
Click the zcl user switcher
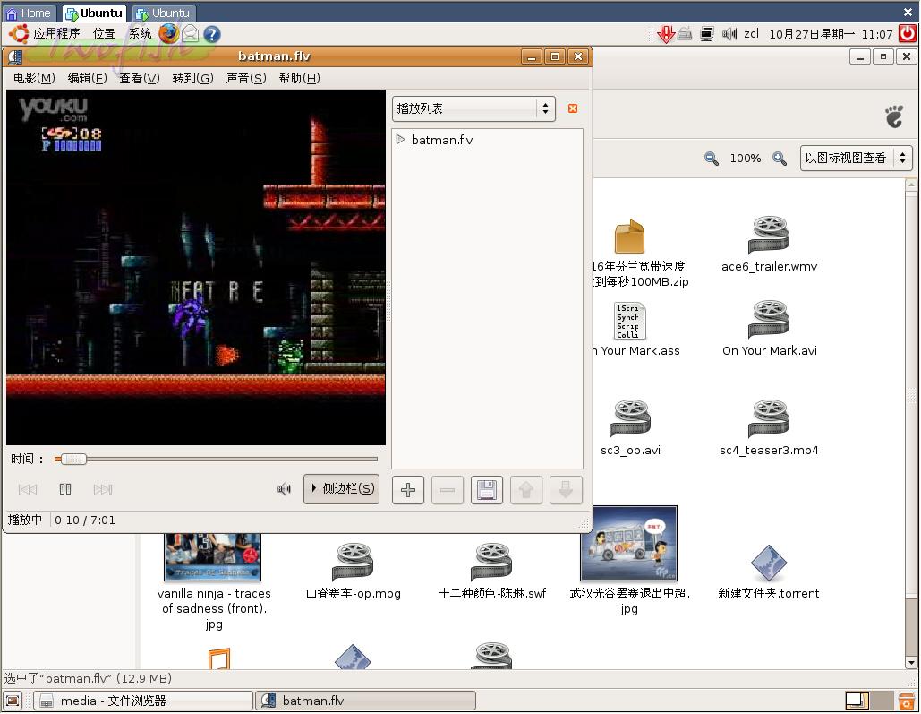751,33
